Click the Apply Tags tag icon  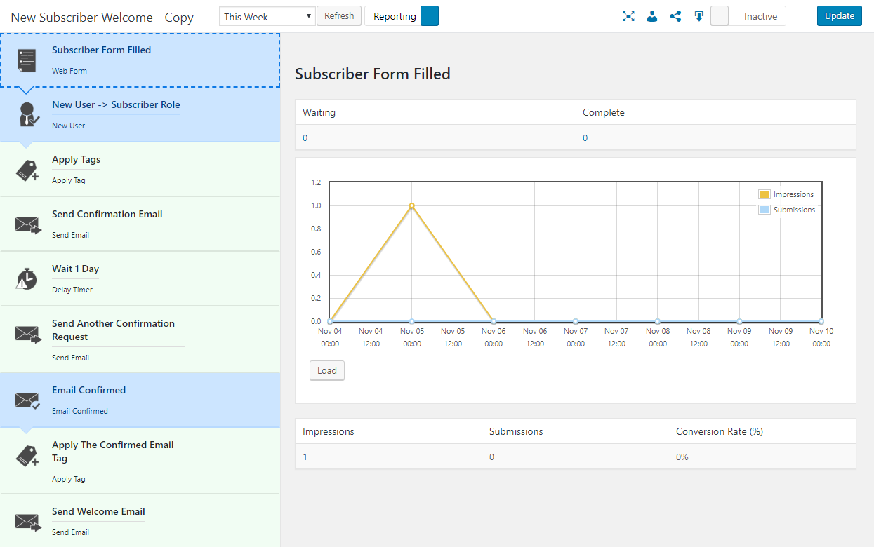point(27,170)
